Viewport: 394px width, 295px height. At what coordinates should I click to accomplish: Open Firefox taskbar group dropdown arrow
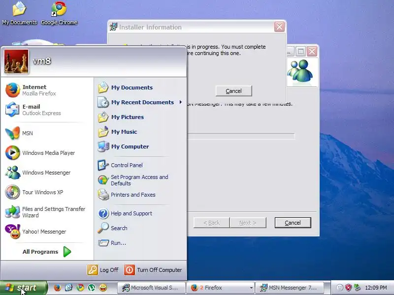tap(251, 288)
